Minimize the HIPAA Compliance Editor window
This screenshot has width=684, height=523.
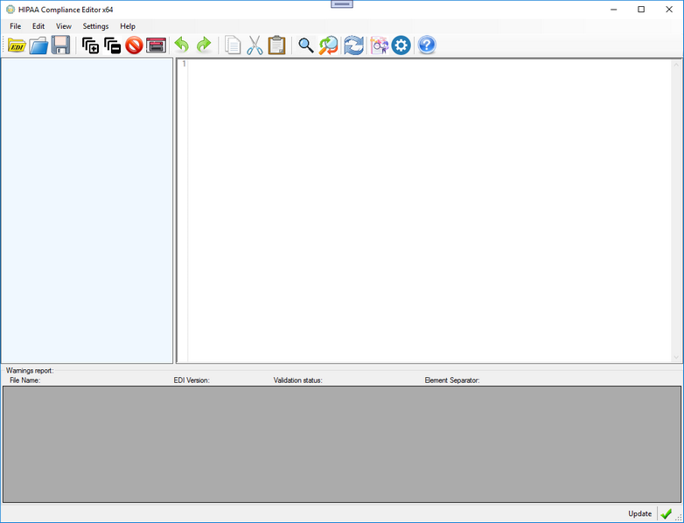[614, 9]
